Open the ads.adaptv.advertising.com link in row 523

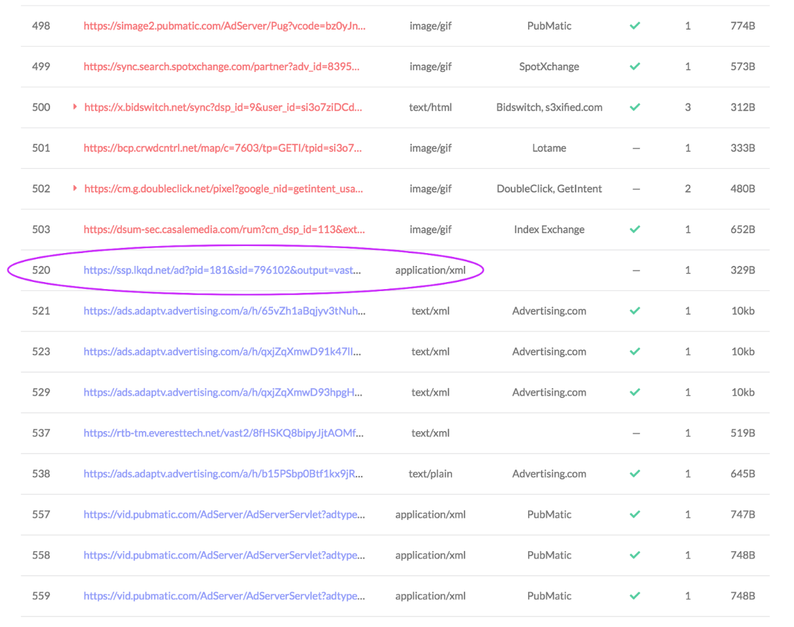click(222, 351)
